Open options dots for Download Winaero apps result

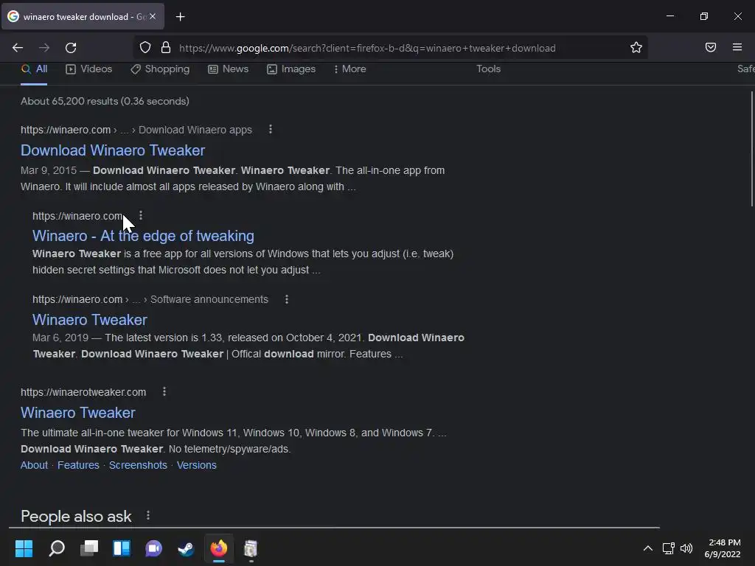[x=270, y=130]
